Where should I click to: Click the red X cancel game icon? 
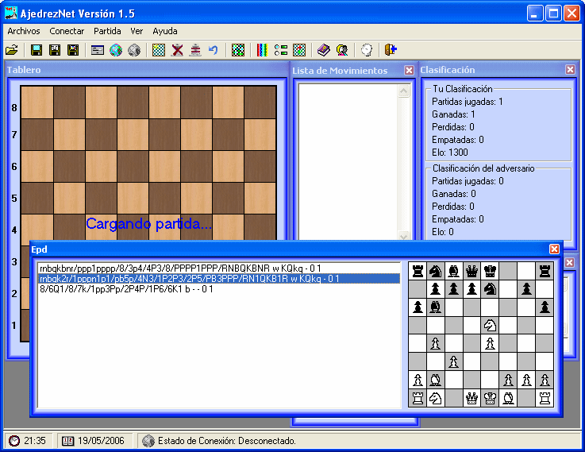(x=177, y=50)
